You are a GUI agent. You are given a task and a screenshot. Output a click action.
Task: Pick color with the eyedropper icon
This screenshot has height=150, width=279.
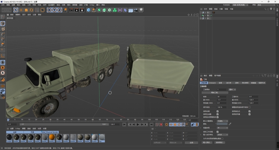(230, 124)
